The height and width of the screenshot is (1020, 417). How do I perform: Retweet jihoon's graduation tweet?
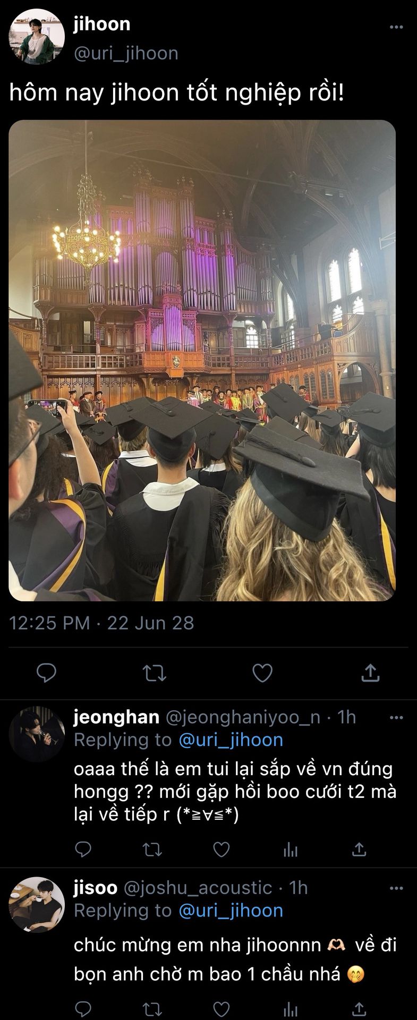pos(155,673)
